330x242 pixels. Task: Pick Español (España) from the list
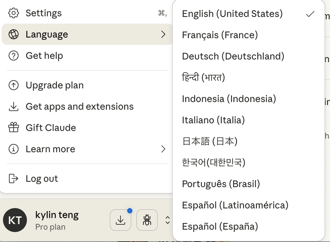click(220, 226)
